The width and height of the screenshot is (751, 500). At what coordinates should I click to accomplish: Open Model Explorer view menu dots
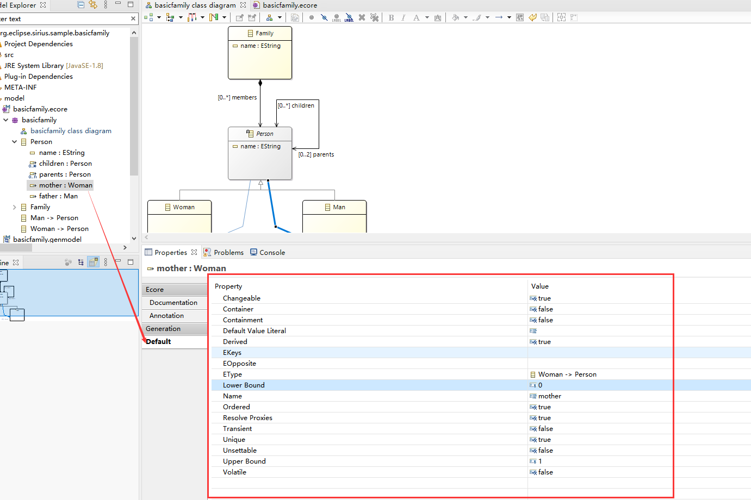[x=105, y=5]
